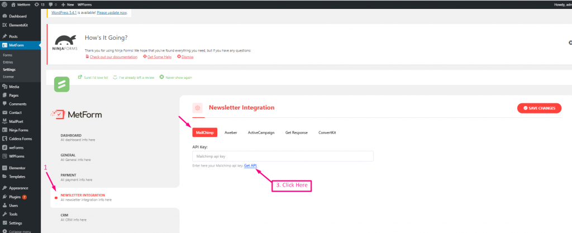Screen dimensions: 572x233
Task: Switch to the ActiveCampaign tab
Action: (261, 133)
